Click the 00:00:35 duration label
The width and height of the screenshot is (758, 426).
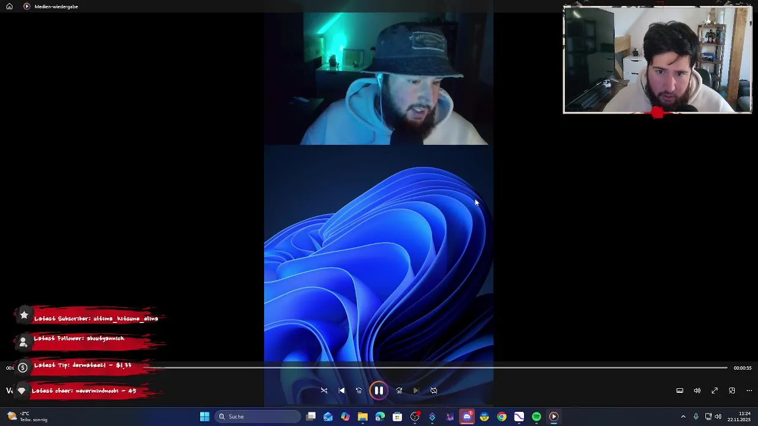[743, 368]
